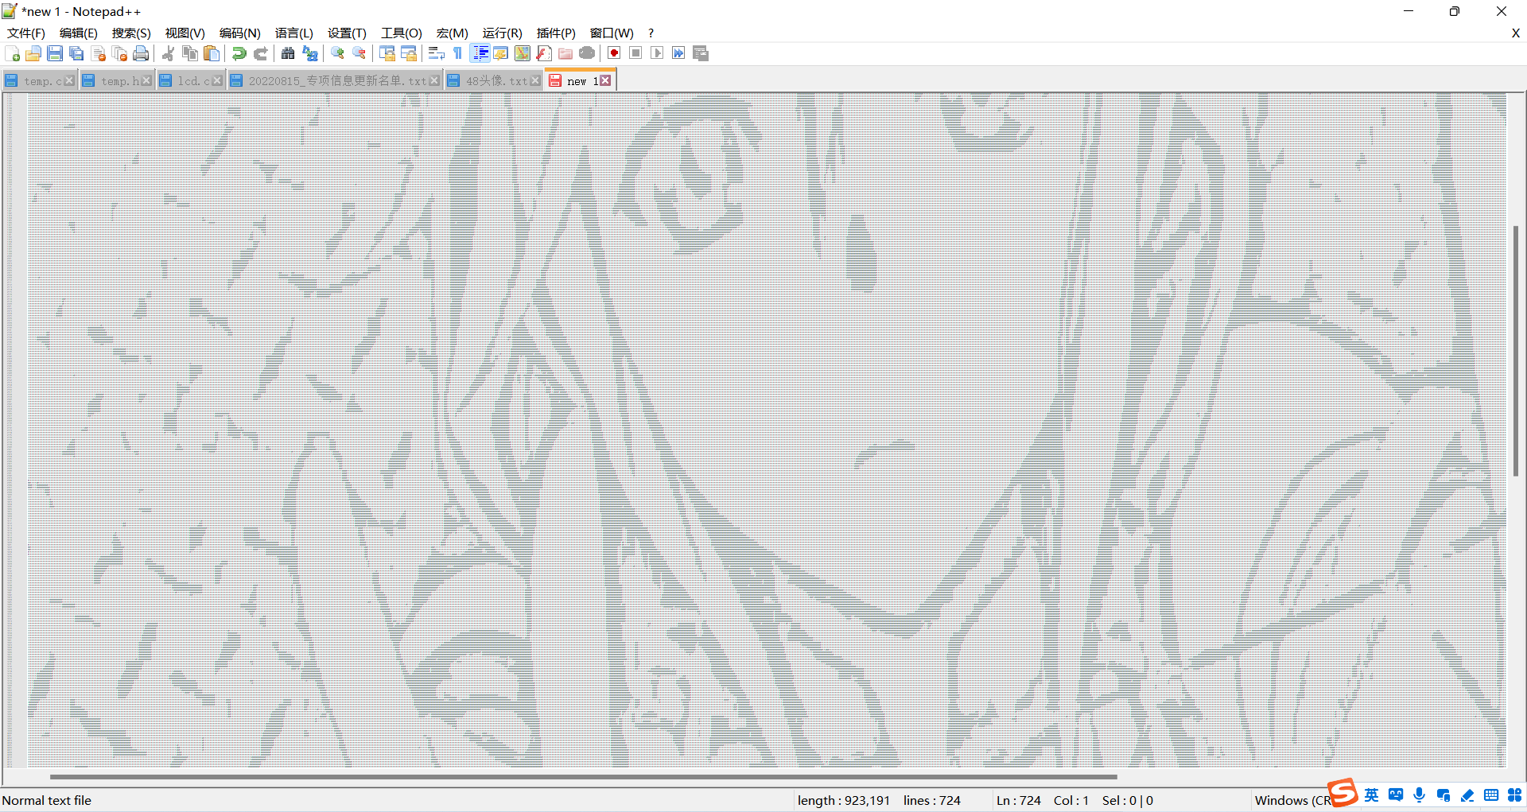
Task: Switch to 20220815_专项信息更新名单.txt tab
Action: pyautogui.click(x=334, y=80)
